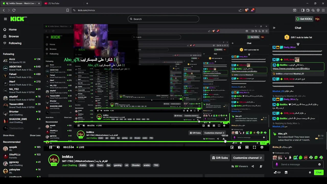
Task: Click the main Gift Subs button
Action: pyautogui.click(x=220, y=158)
